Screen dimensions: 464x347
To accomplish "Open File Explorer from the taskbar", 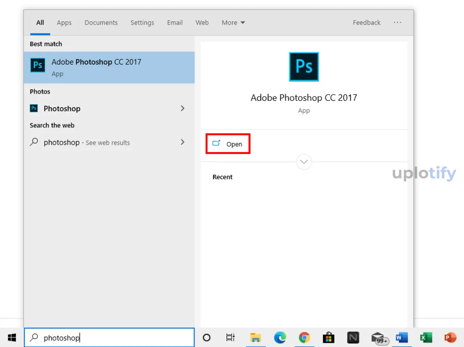I will (x=256, y=338).
